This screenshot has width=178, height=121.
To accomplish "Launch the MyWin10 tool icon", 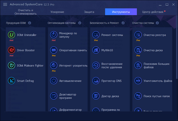I will [x=96, y=50].
